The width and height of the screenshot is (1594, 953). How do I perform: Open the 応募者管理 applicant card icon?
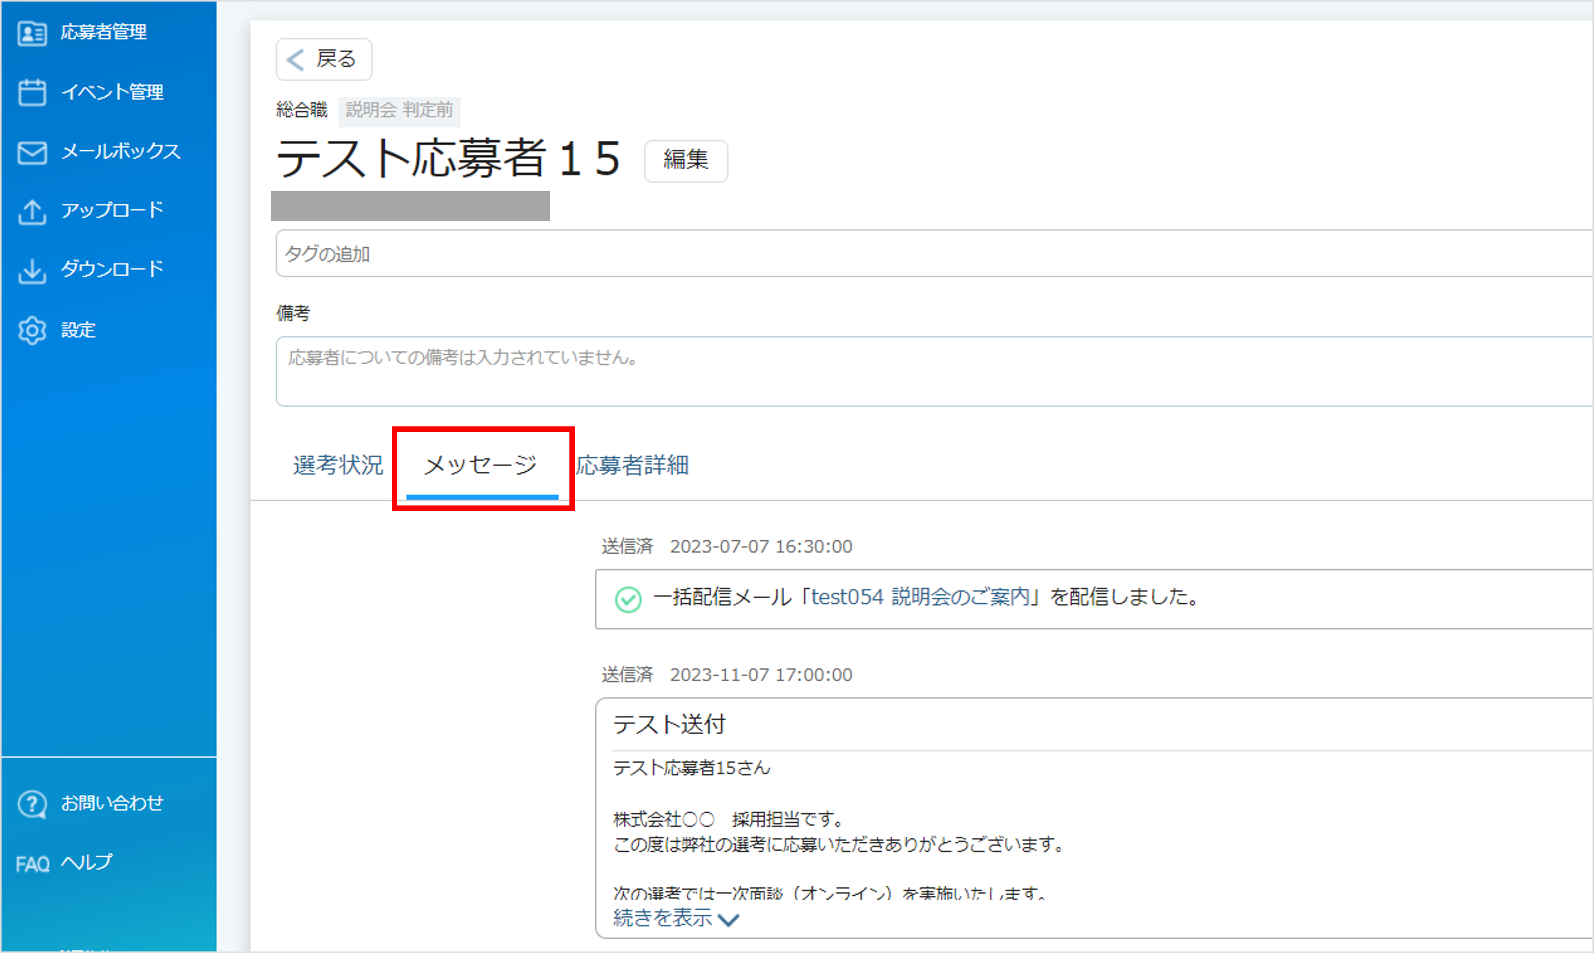tap(32, 33)
